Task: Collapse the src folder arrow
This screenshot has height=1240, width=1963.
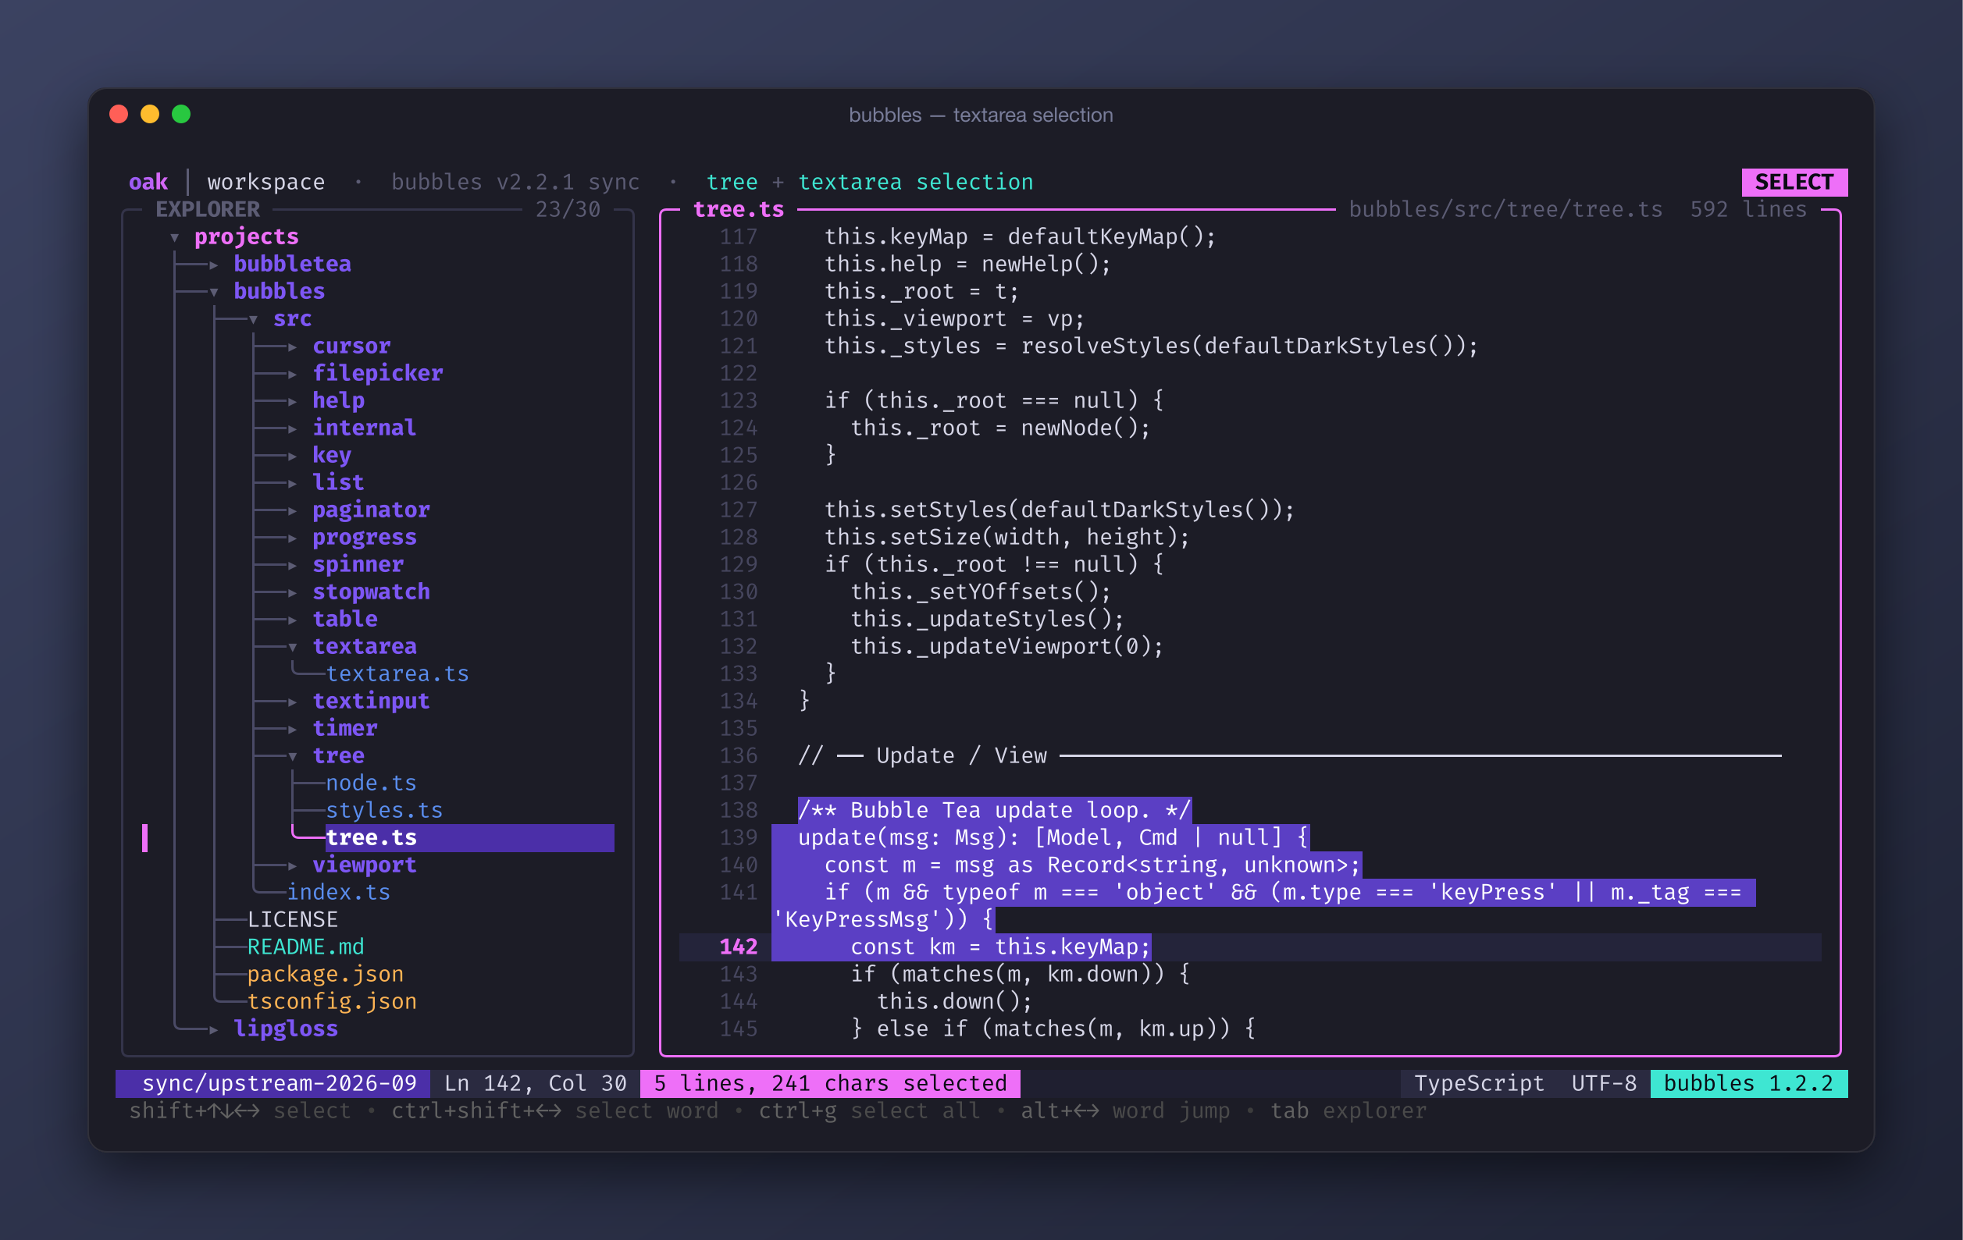Action: point(254,319)
